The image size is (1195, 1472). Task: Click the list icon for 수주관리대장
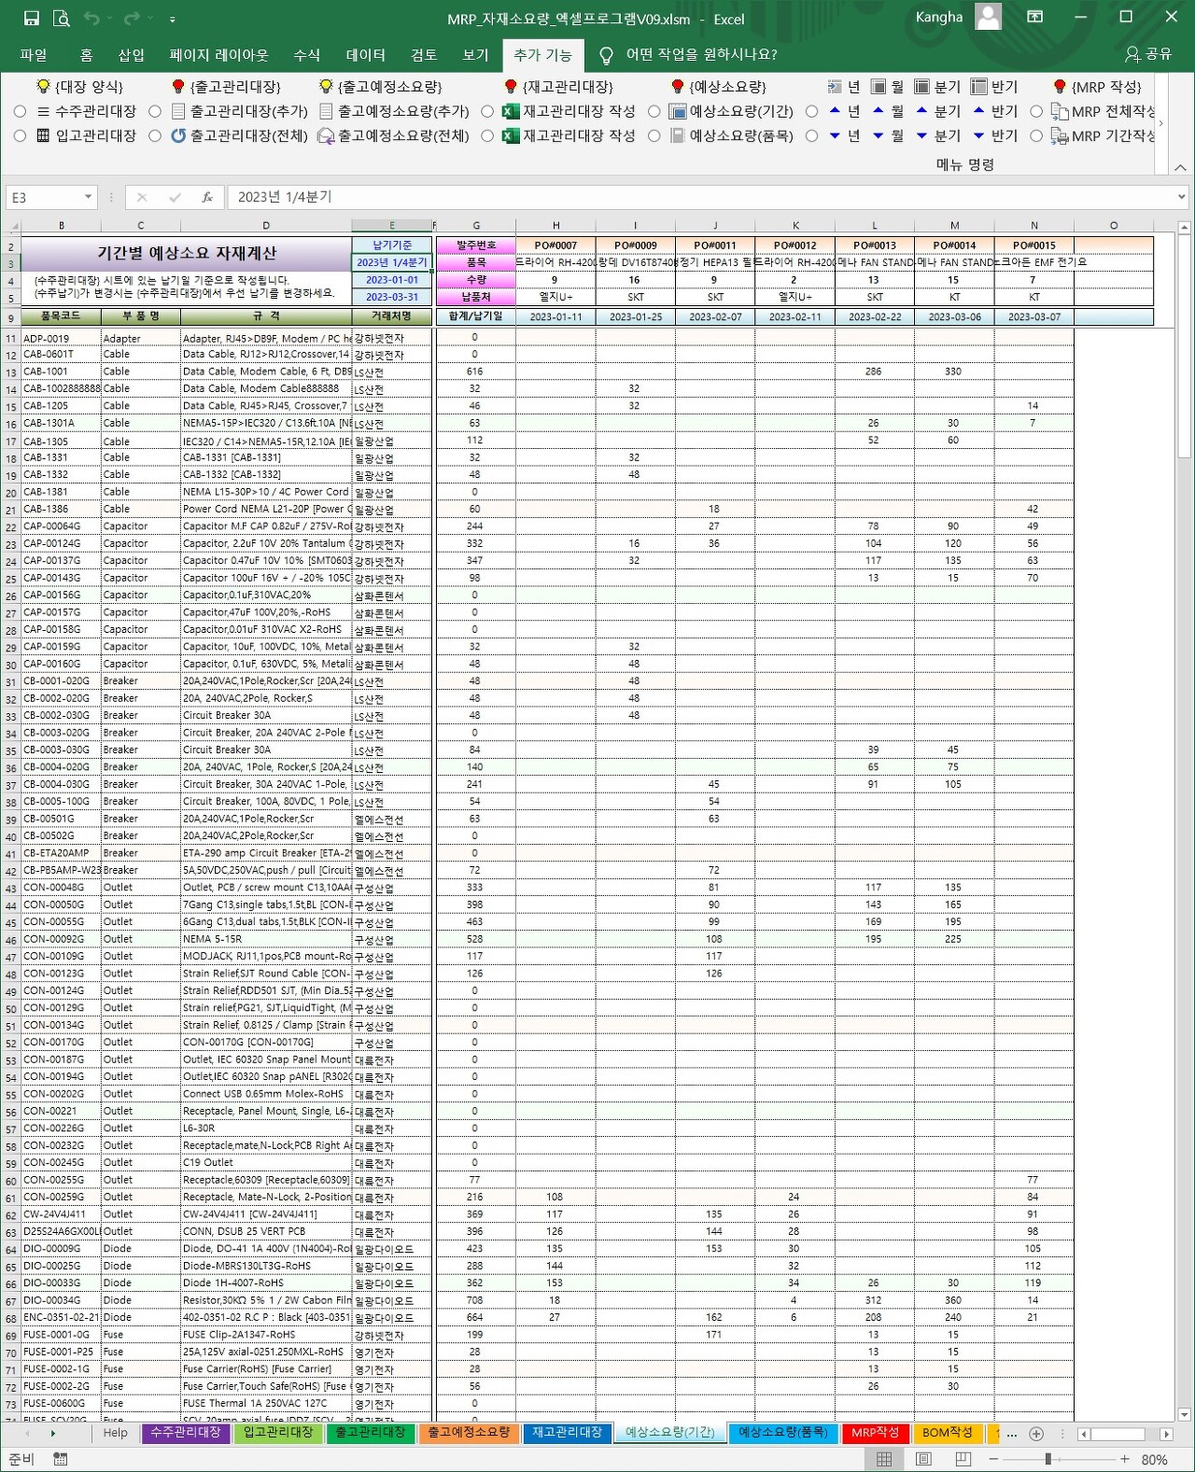click(43, 111)
